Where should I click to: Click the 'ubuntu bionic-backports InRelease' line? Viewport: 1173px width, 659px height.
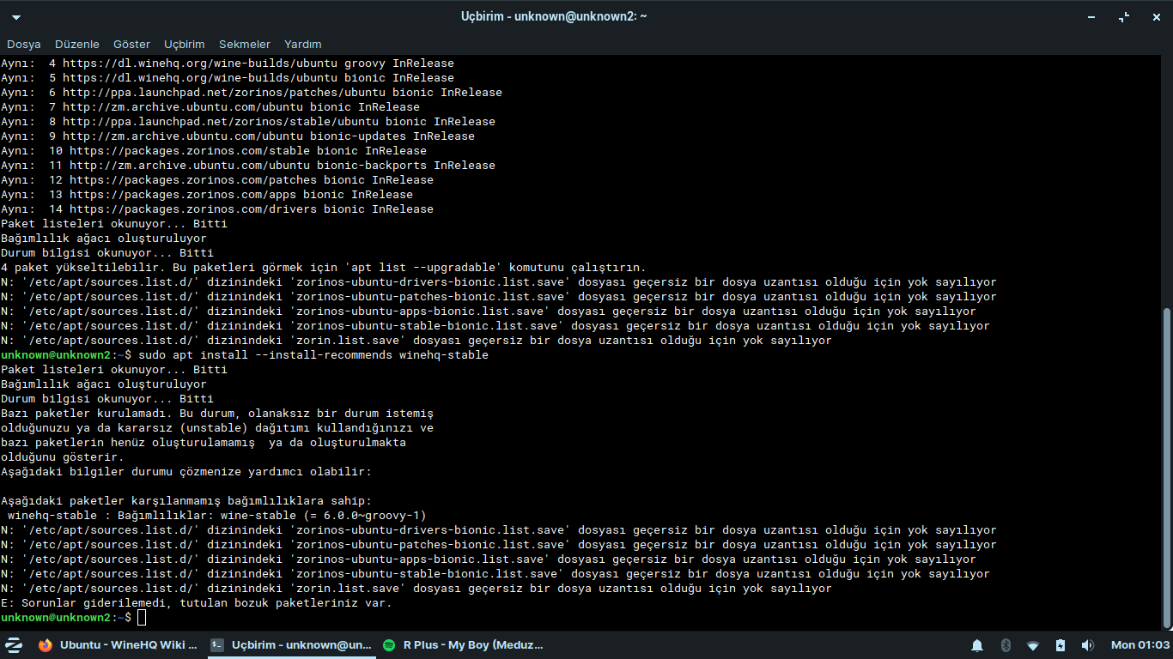tap(248, 166)
